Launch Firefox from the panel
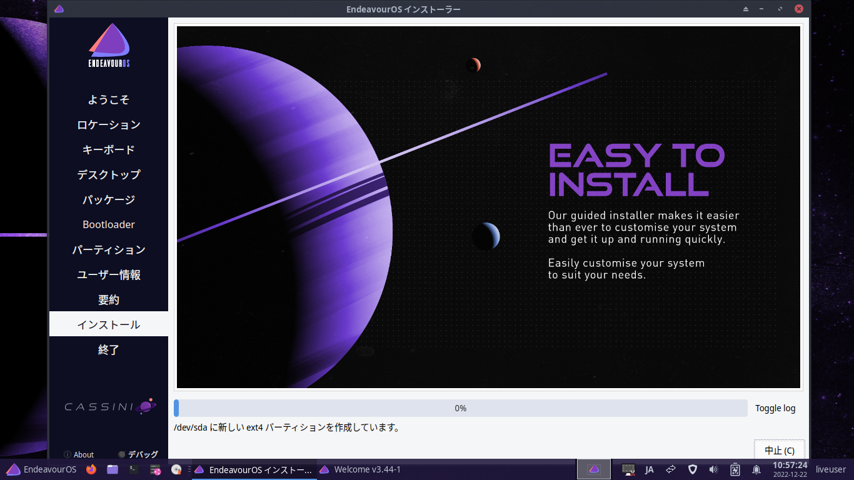Viewport: 854px width, 480px height. pos(91,469)
